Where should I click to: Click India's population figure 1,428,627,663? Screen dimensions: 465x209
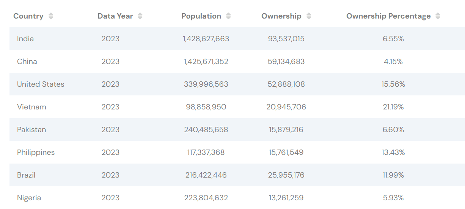pos(206,39)
